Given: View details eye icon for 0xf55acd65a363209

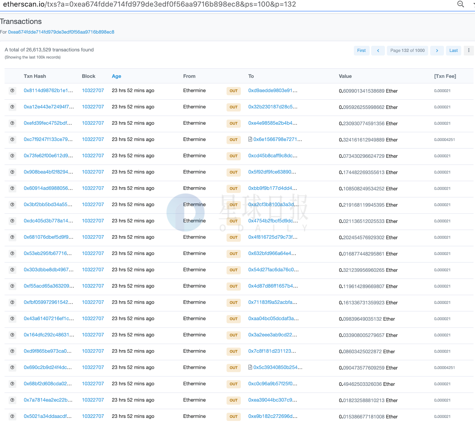Looking at the screenshot, I should point(12,286).
